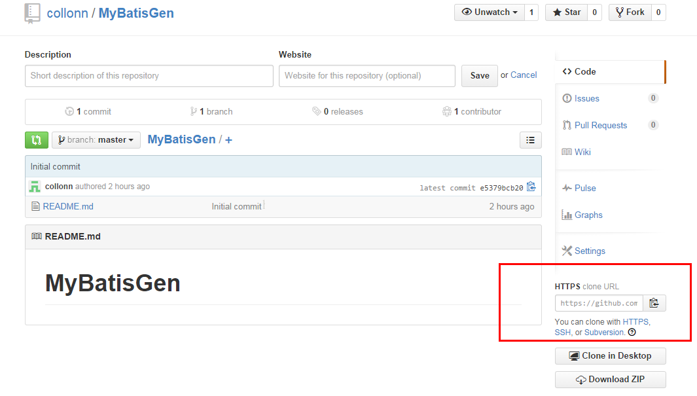This screenshot has height=396, width=697.
Task: Click the watchers count of 1
Action: pos(531,12)
